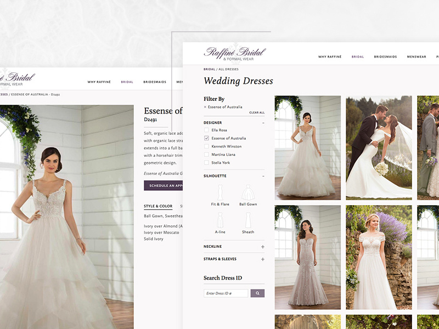Image resolution: width=439 pixels, height=329 pixels.
Task: Open Menswear in the Wedding Dresses page menu
Action: pos(417,57)
